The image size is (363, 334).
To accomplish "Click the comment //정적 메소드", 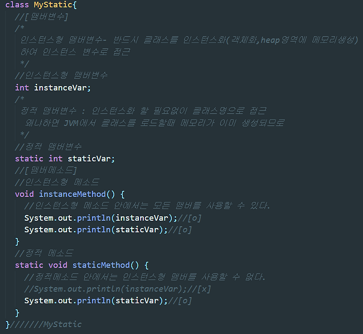I will click(x=44, y=253).
